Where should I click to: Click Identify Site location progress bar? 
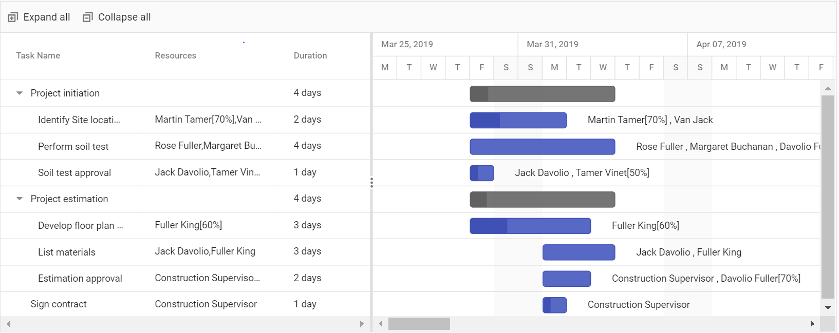[x=485, y=120]
